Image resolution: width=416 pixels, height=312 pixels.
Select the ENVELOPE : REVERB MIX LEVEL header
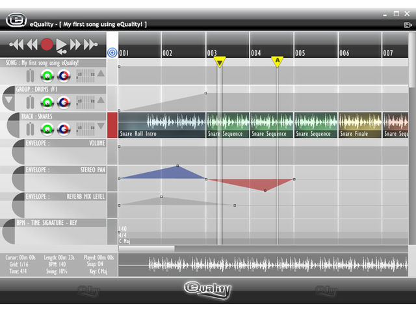click(x=65, y=196)
